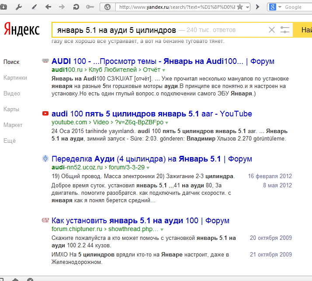Open 'Переделка Ауди (4 цылиндра)' result link
This screenshot has height=281, width=312.
click(x=152, y=159)
